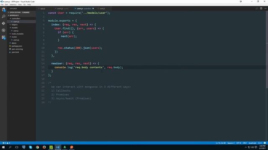Open the Source Control view
Image resolution: width=268 pixels, height=150 pixels.
coord(3,23)
